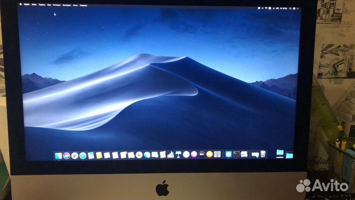Viewport: 355px width, 200px height.
Task: Open the Safari menu in menu bar
Action: [x=27, y=4]
